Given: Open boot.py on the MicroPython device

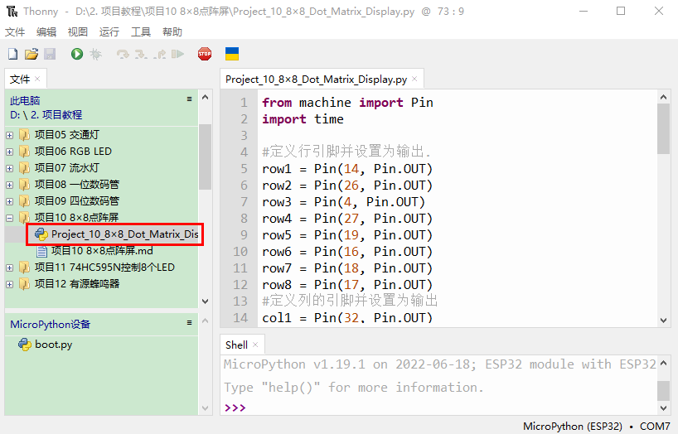Looking at the screenshot, I should tap(53, 345).
